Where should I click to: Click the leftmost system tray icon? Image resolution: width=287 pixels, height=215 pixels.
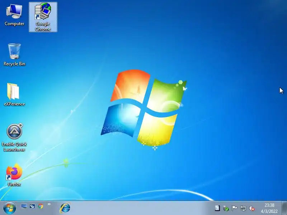[217, 208]
